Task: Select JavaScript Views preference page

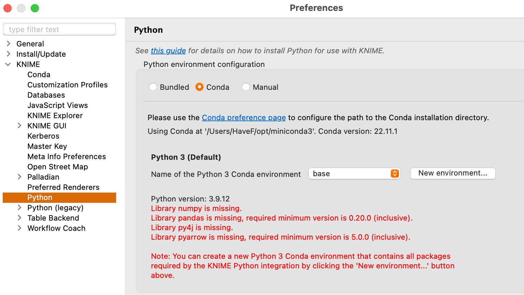Action: (x=58, y=105)
